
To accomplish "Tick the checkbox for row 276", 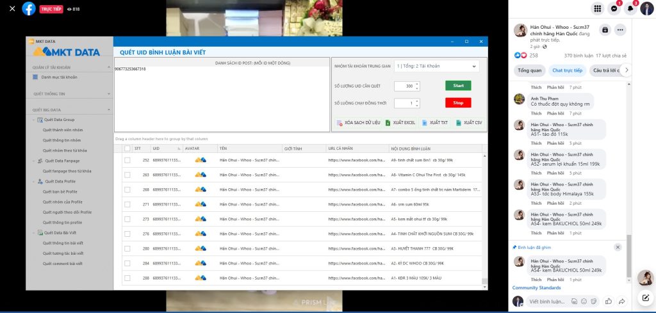I will 127,234.
